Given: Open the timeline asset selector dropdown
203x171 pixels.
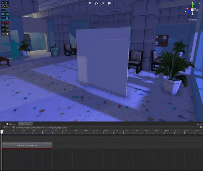Looking at the screenshot, I should (x=40, y=128).
